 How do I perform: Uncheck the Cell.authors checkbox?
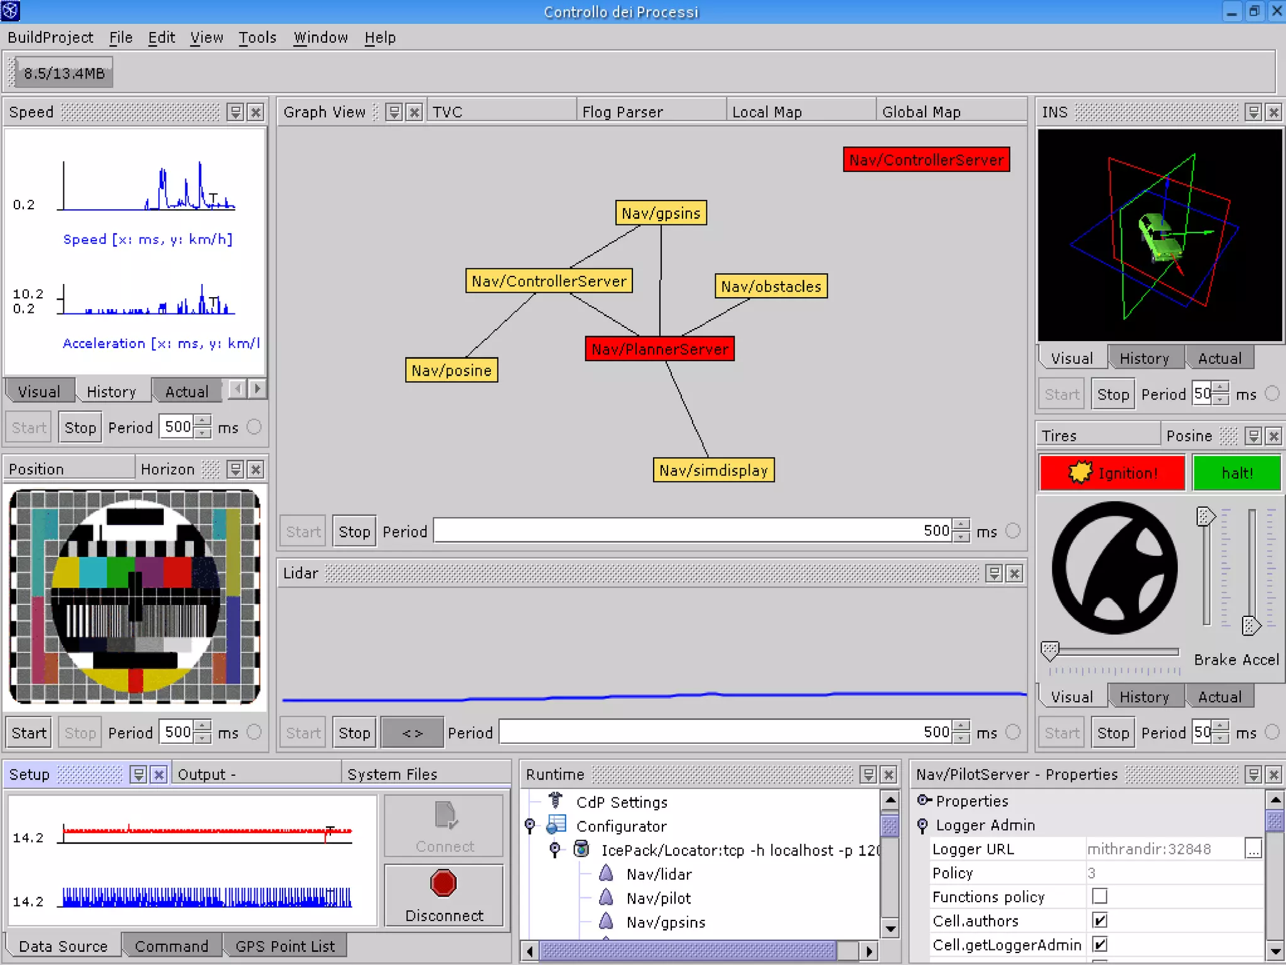click(1100, 920)
